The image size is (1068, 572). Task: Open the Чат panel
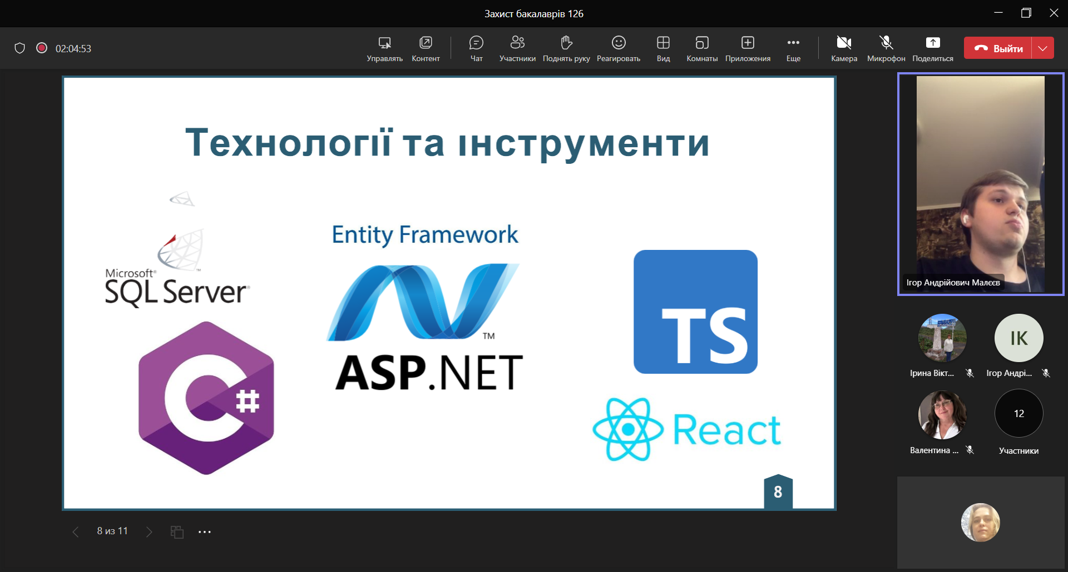pyautogui.click(x=476, y=48)
